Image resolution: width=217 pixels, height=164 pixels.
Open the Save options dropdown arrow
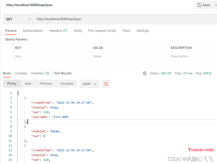click(216, 5)
